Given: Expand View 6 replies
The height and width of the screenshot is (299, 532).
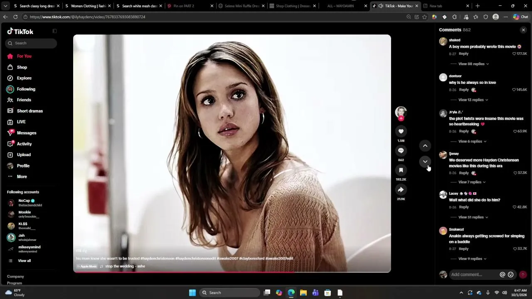Looking at the screenshot, I should tap(472, 142).
